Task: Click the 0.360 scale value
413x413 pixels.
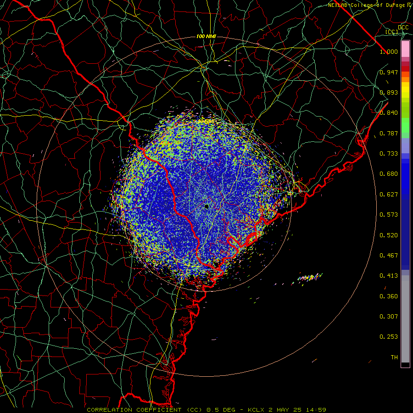Action: 389,296
